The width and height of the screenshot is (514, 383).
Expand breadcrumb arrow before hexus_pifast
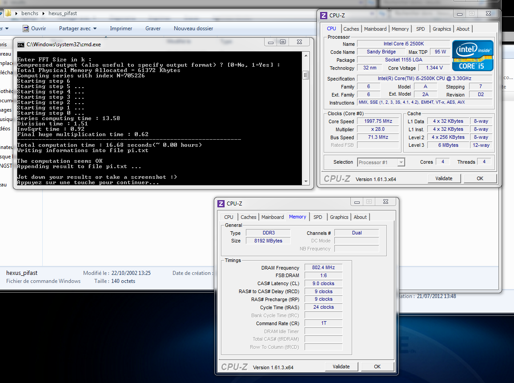43,13
